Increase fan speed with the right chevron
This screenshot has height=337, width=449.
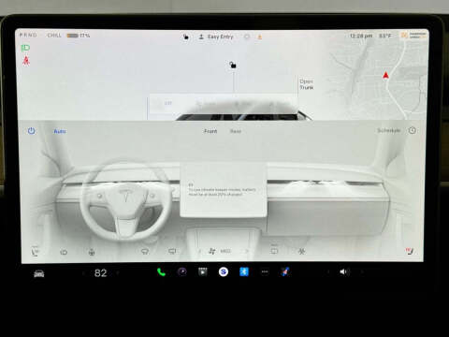(x=247, y=251)
